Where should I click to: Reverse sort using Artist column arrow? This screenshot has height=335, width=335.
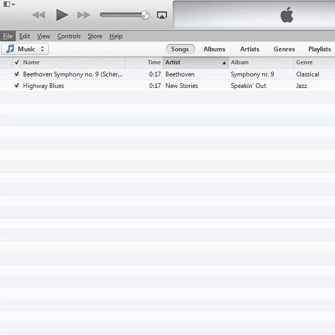tap(225, 63)
